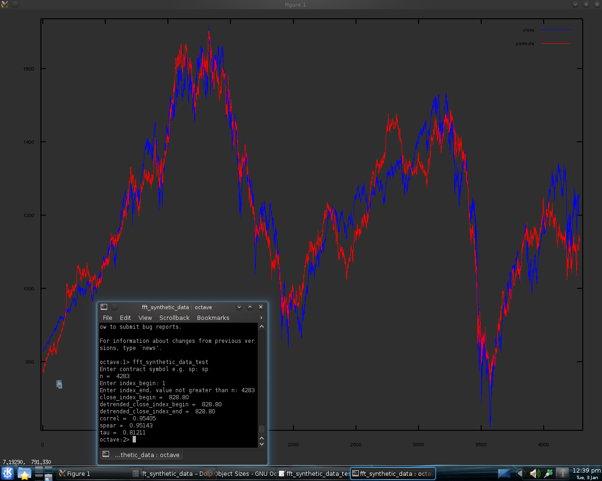Open the KDE Kickoff application launcher
Image resolution: width=602 pixels, height=481 pixels.
click(8, 473)
